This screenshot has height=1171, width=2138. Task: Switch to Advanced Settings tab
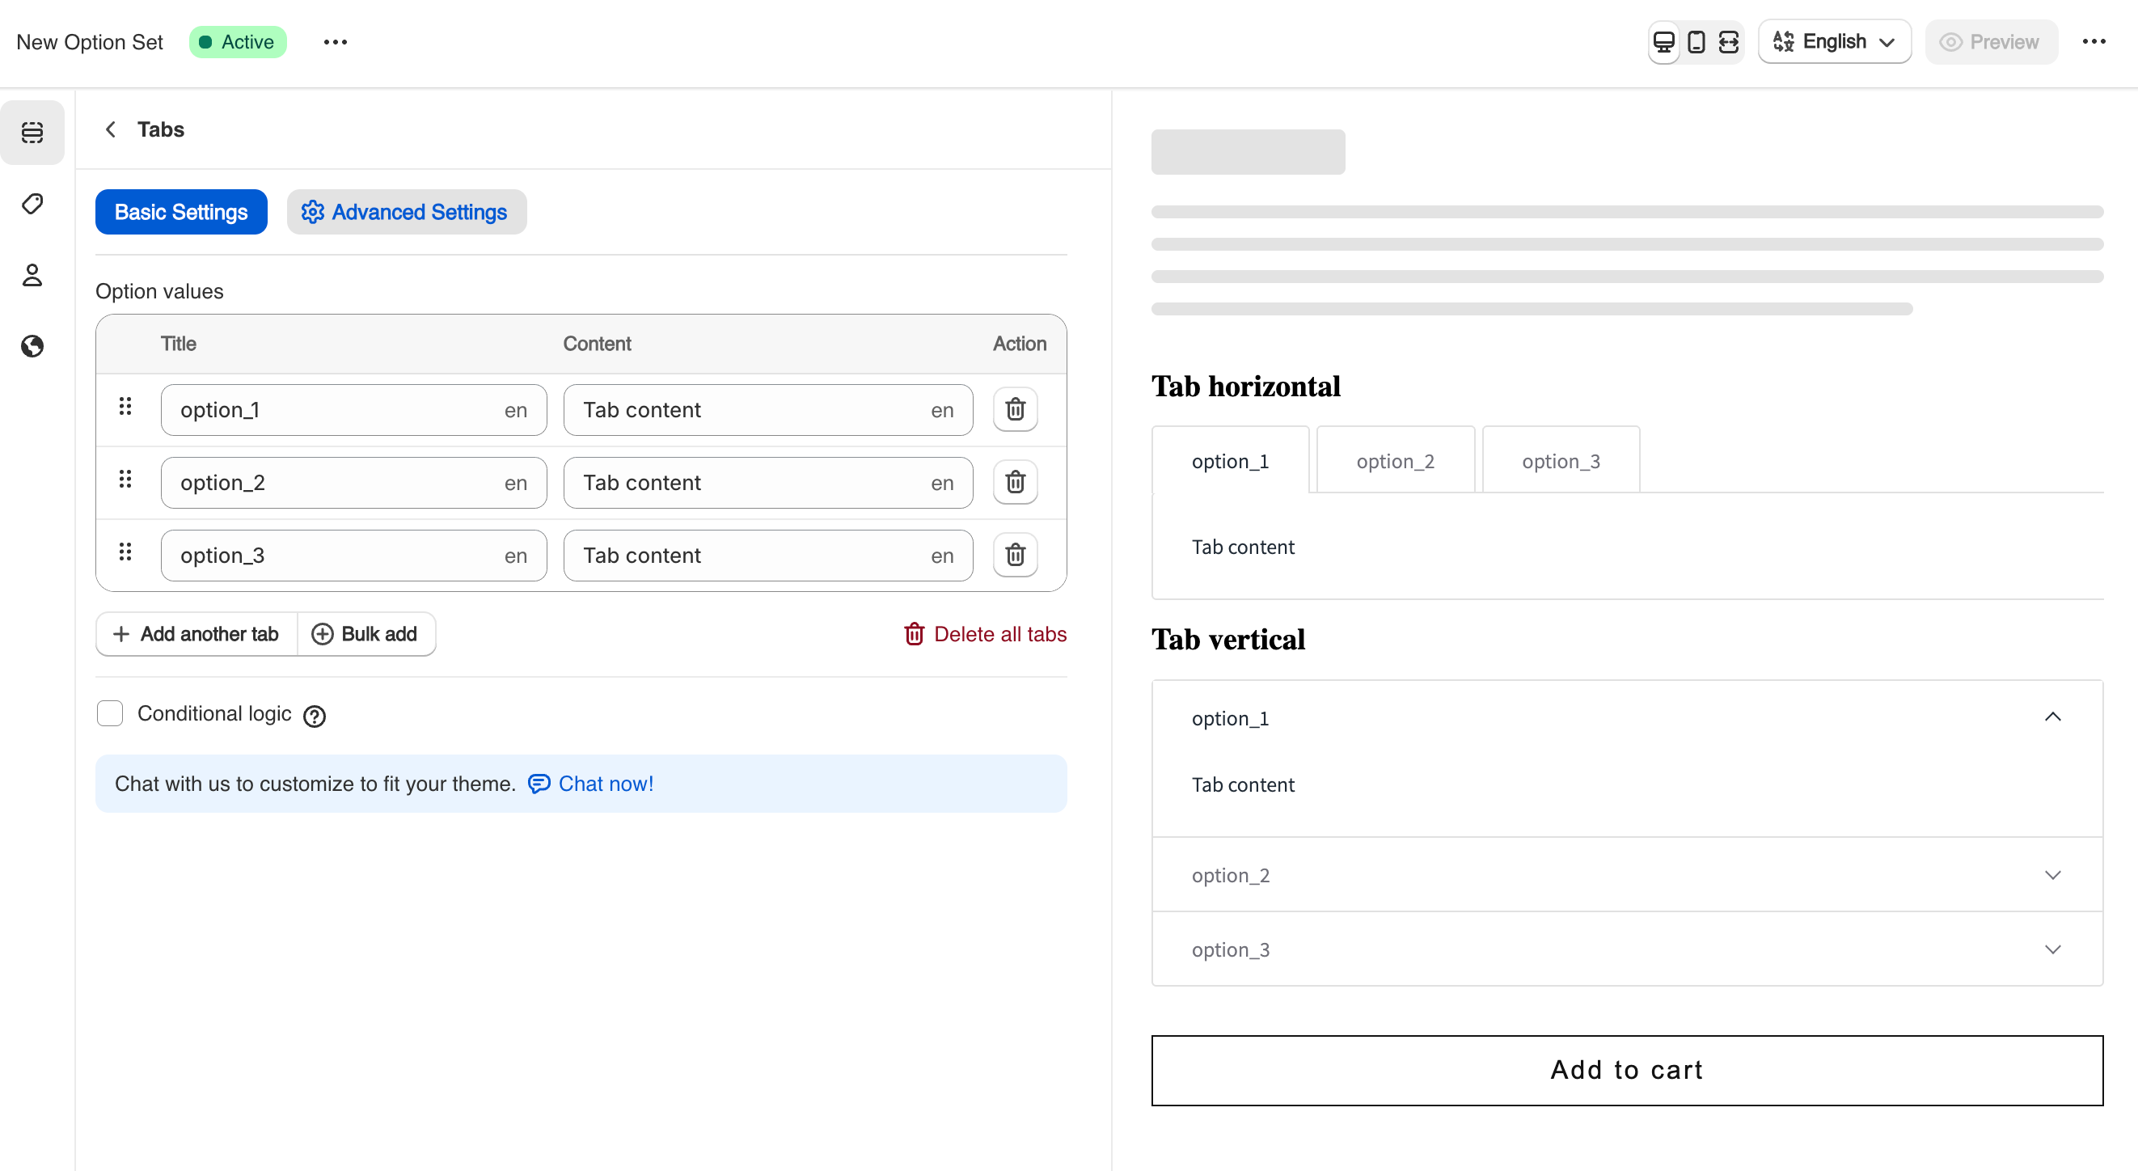[x=406, y=212]
